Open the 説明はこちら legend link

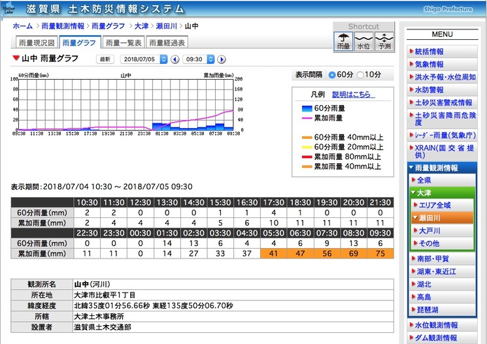[353, 94]
